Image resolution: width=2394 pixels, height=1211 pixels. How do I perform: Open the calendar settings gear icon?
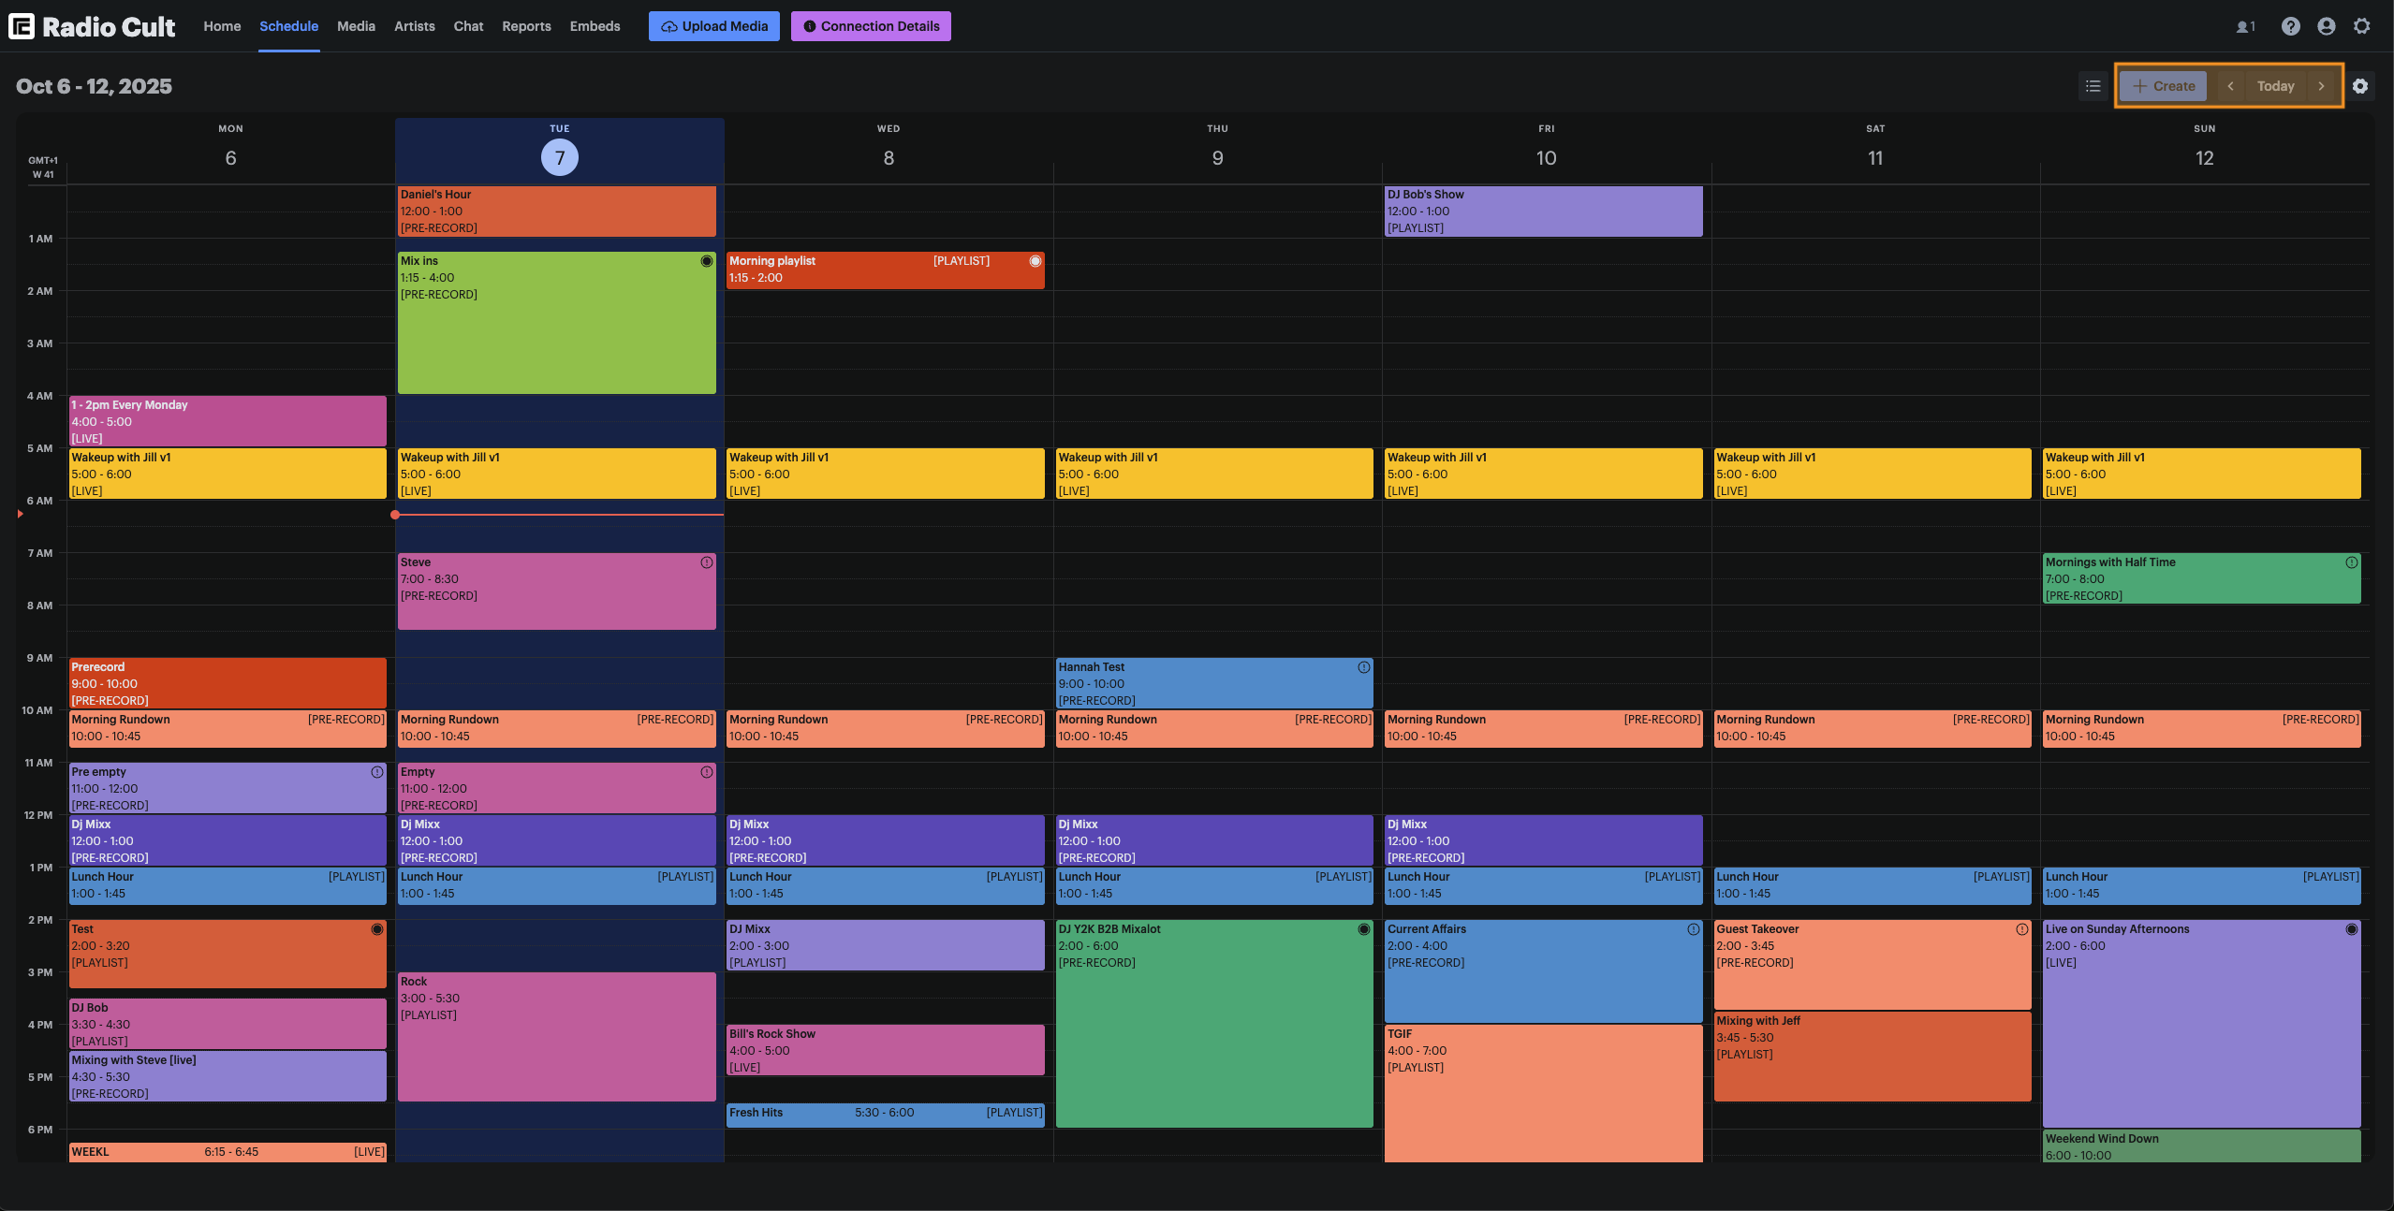click(x=2360, y=86)
